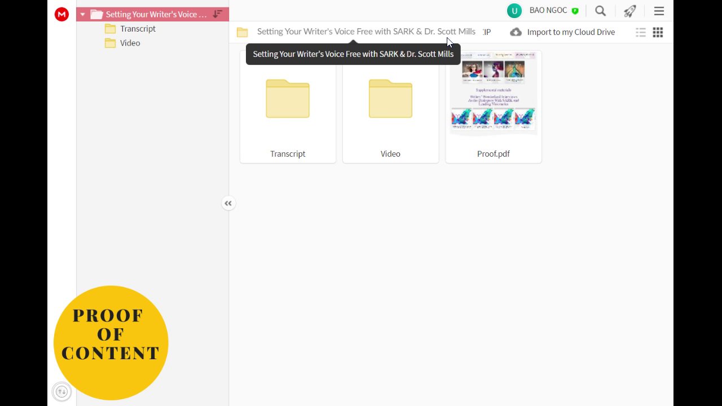Switch to list view

click(641, 32)
